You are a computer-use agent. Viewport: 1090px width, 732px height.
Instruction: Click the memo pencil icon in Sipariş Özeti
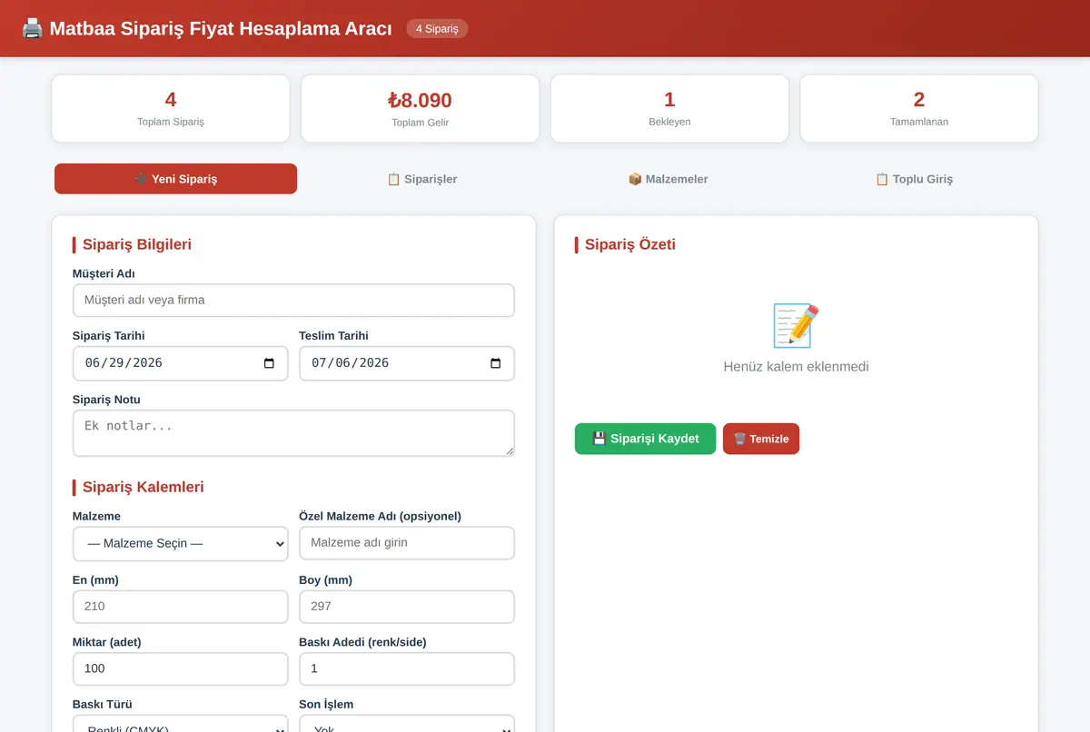tap(796, 325)
